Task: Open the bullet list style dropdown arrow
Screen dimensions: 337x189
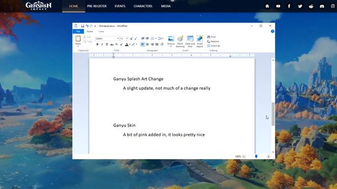Action: pos(156,38)
